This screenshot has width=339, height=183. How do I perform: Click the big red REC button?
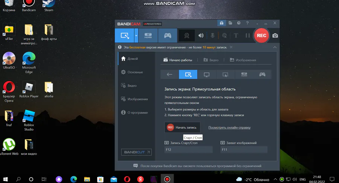[x=261, y=36]
